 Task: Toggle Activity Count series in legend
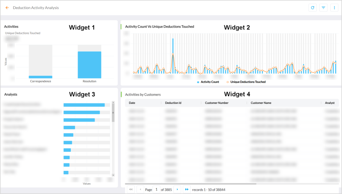[208, 82]
